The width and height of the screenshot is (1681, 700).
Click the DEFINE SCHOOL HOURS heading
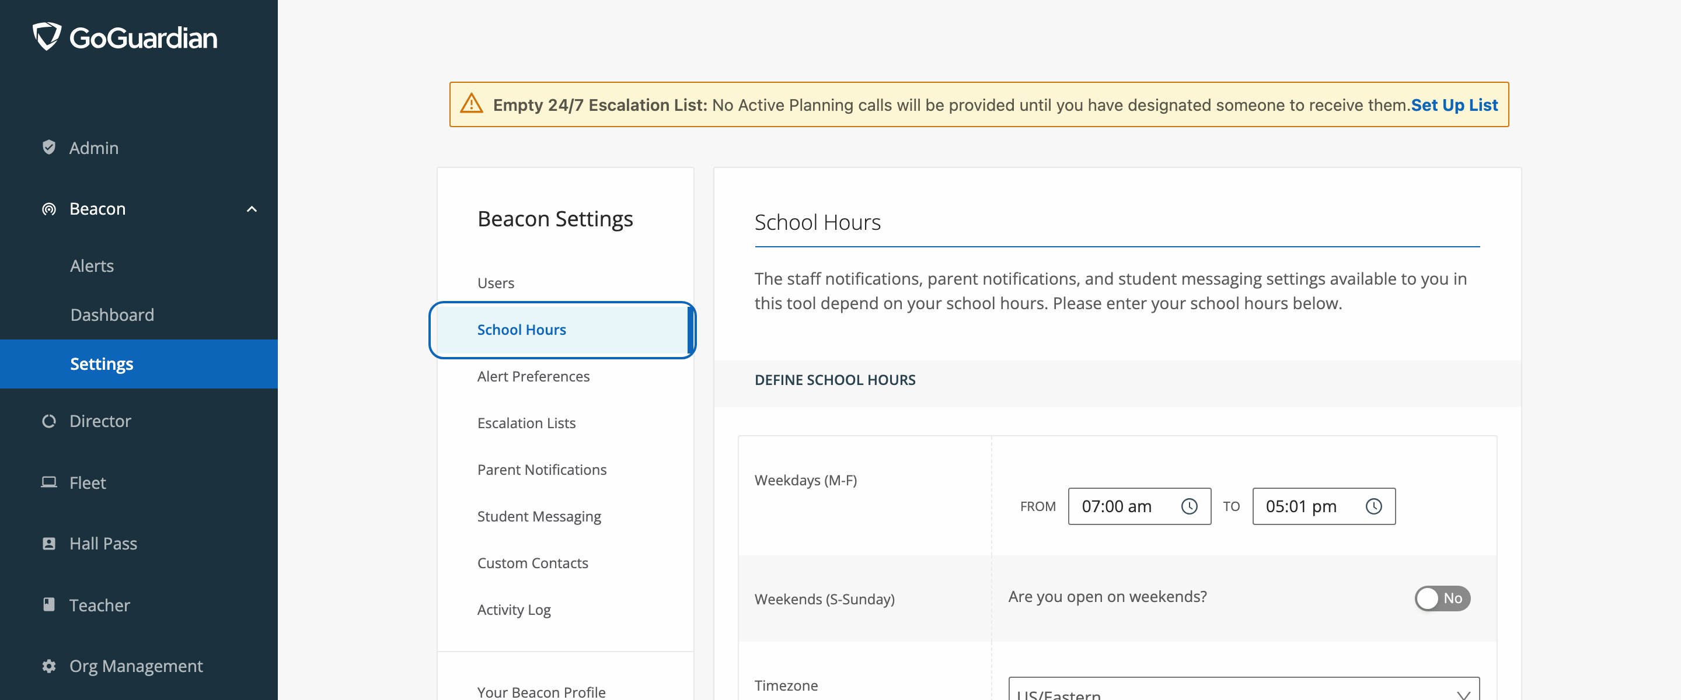pos(835,380)
